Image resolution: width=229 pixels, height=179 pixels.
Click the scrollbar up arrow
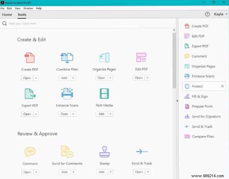(174, 30)
